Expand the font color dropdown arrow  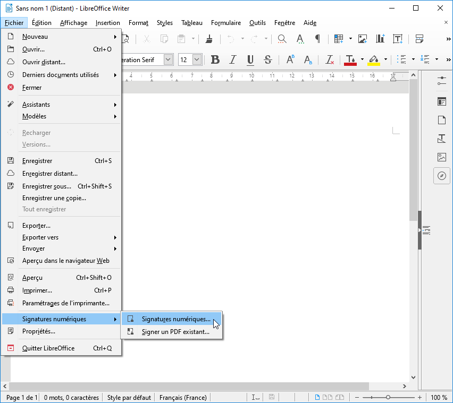(362, 59)
